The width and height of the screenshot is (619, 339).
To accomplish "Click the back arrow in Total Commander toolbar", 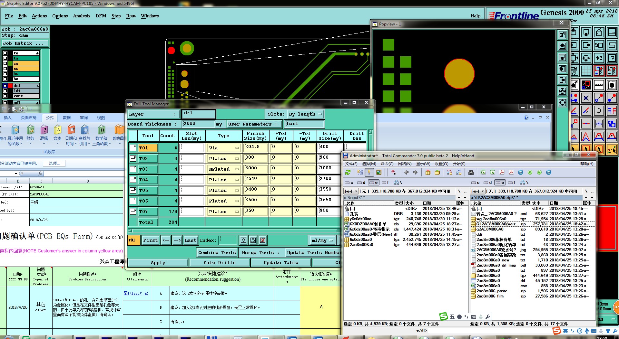I will (x=406, y=173).
